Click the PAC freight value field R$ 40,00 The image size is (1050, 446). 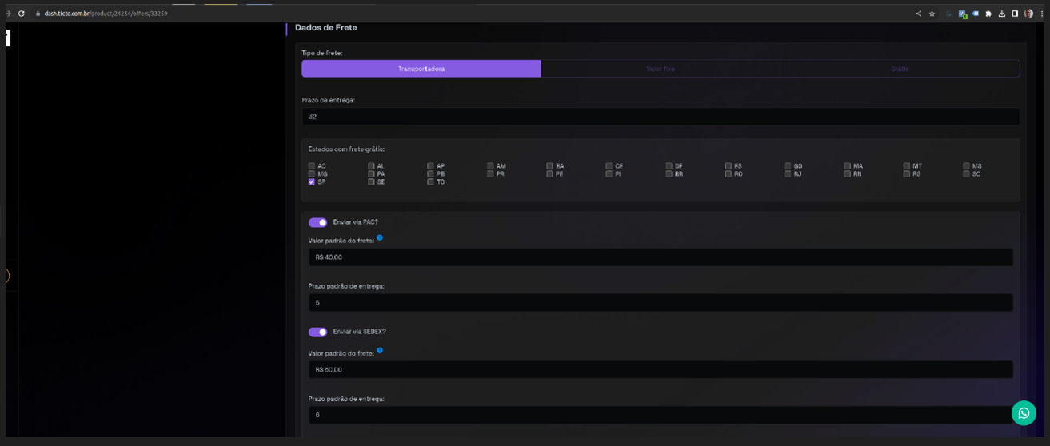[x=660, y=257]
